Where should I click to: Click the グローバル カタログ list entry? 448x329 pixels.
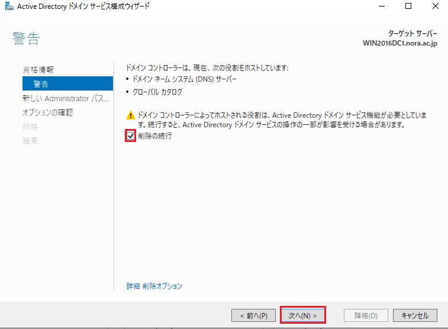[157, 92]
